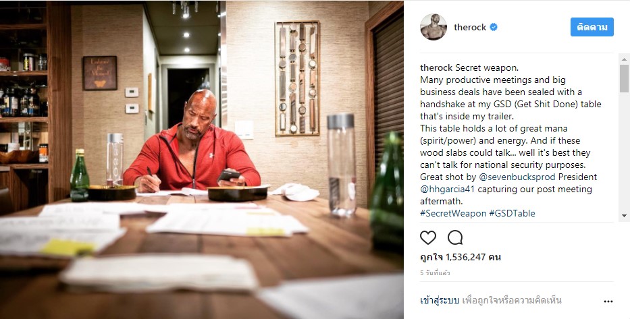Click the login link to like or comment

[x=440, y=300]
